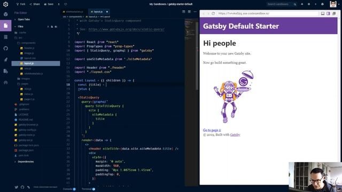
Task: Open the Terminal tab at bottom
Action: pyautogui.click(x=88, y=189)
